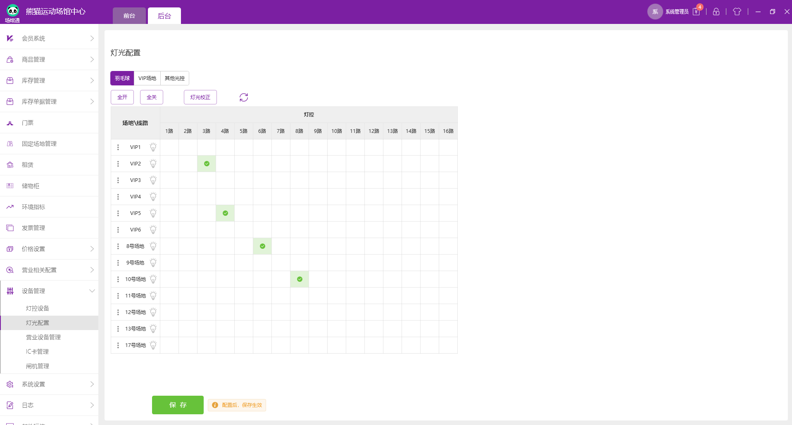Screen dimensions: 792x425
Task: Expand the 价格设置 sidebar menu
Action: pyautogui.click(x=49, y=249)
